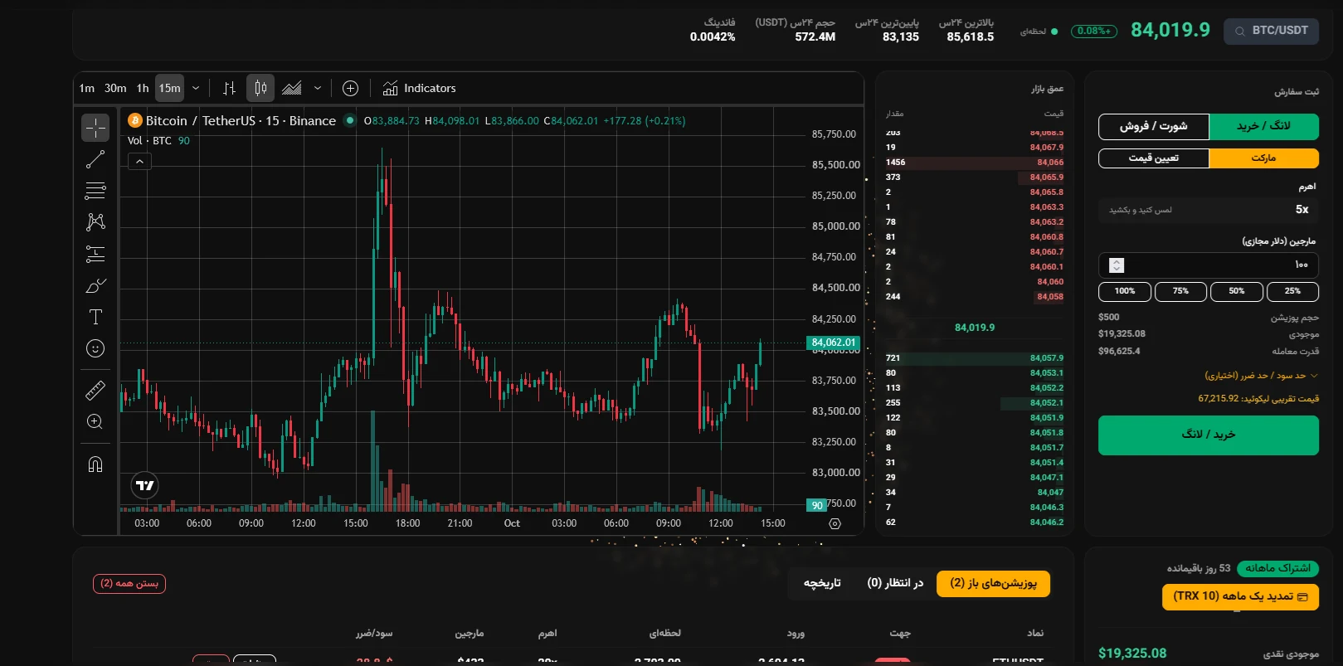Set margin to 50%
The height and width of the screenshot is (666, 1343).
[1236, 291]
